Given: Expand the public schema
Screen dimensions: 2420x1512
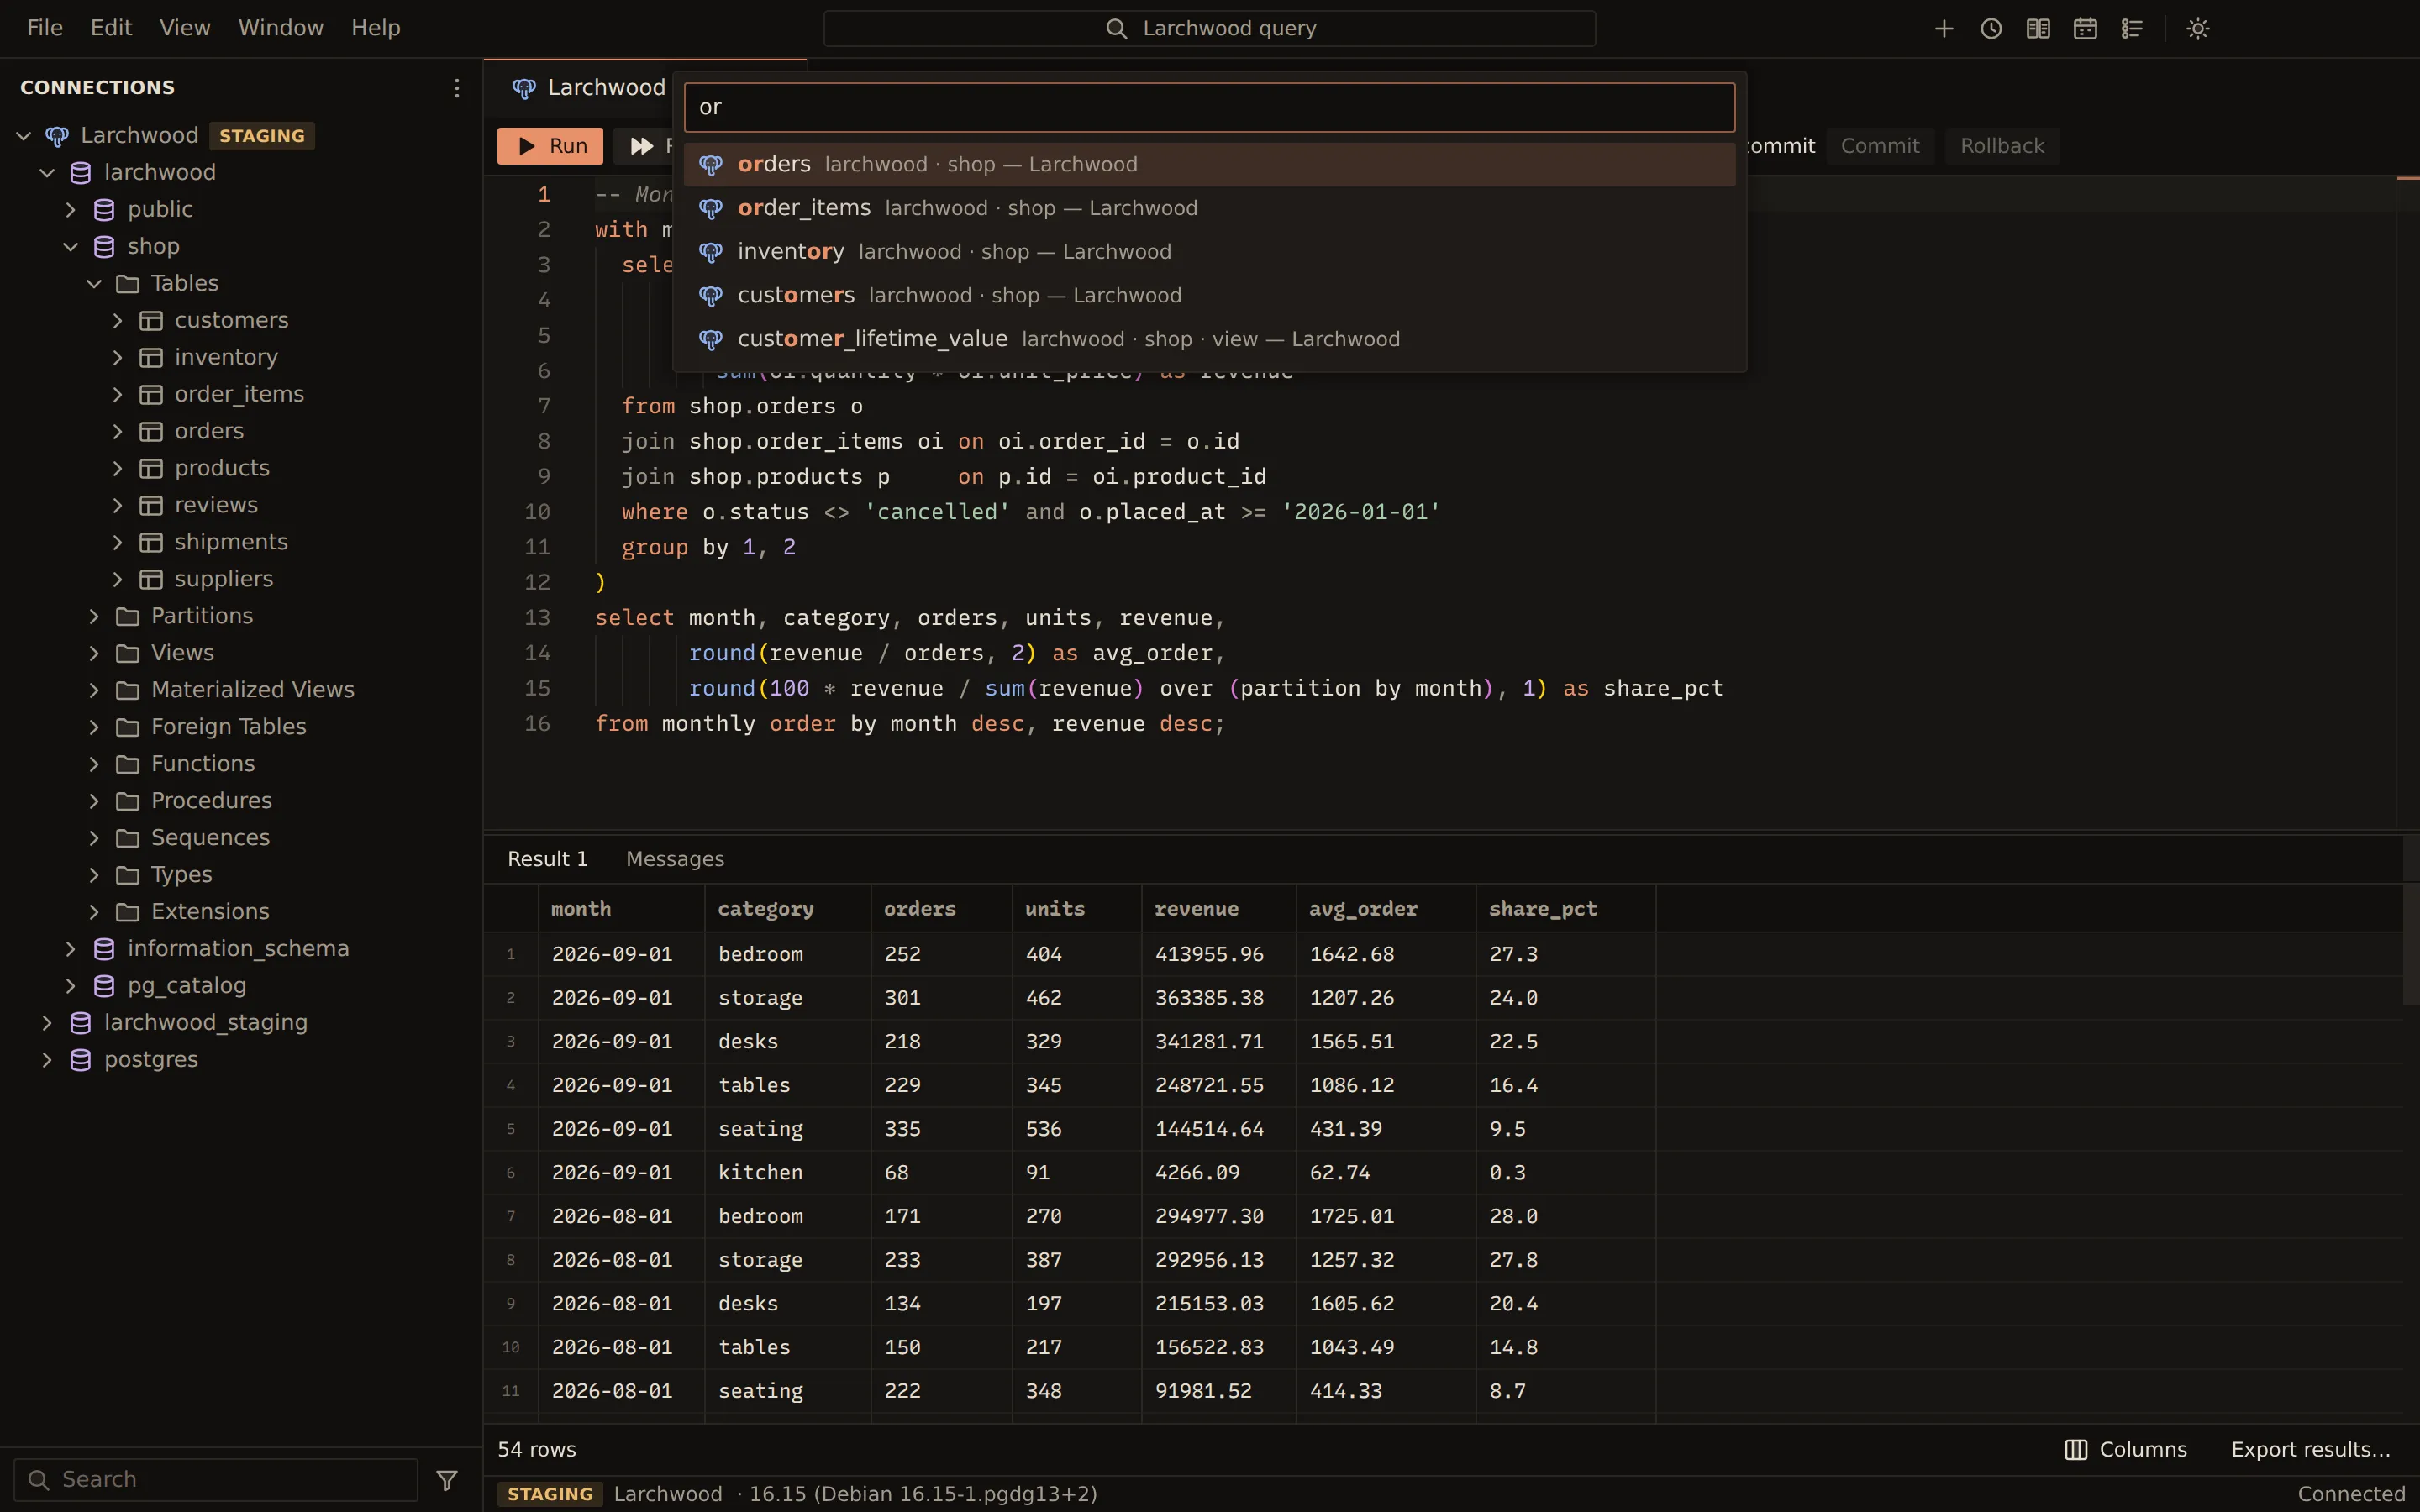Looking at the screenshot, I should pyautogui.click(x=70, y=209).
